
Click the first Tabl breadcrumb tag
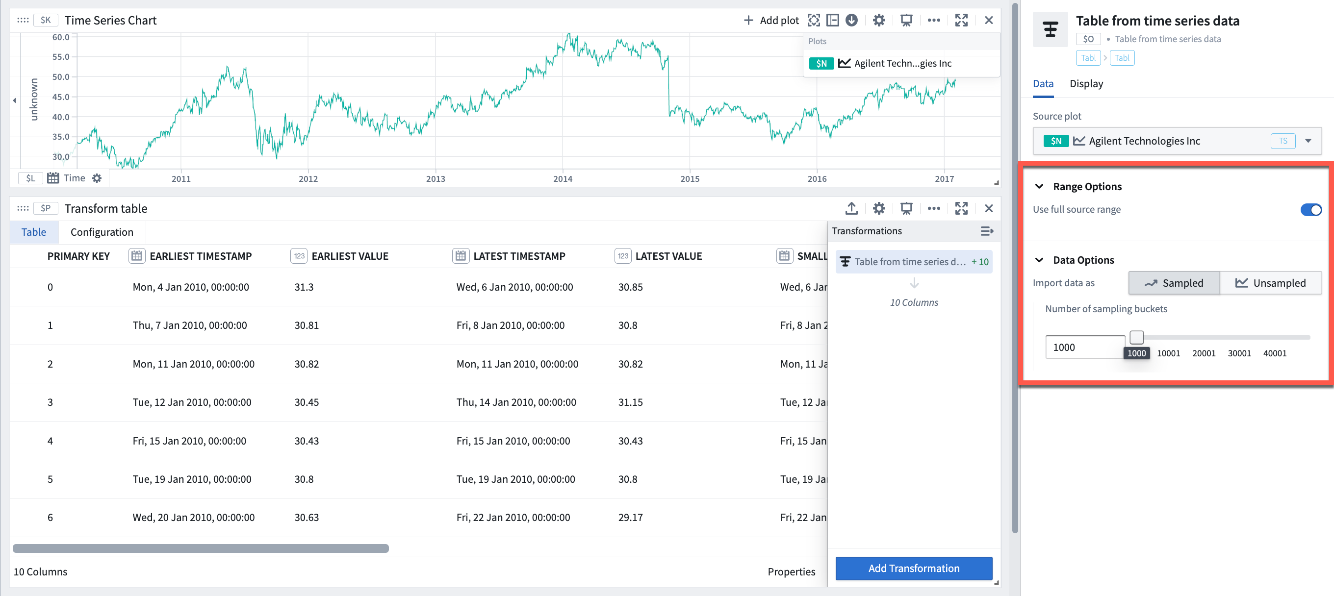(1088, 58)
